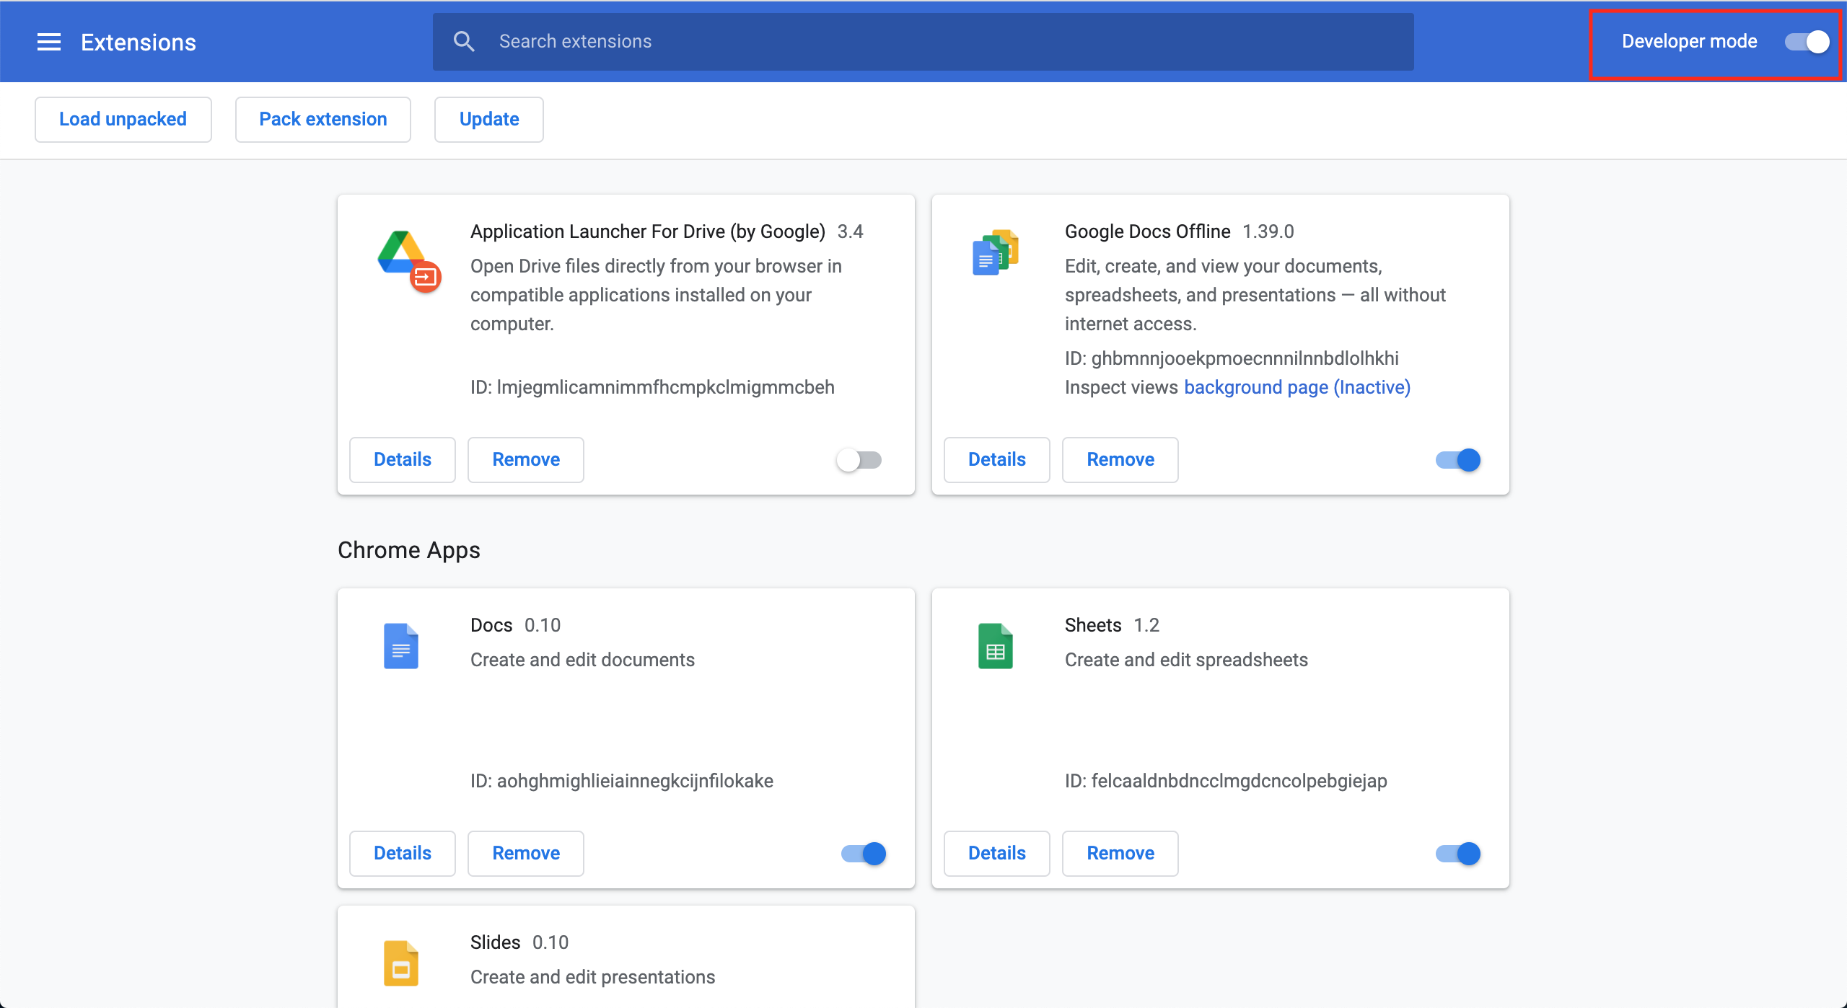Remove the Docs app

[526, 854]
